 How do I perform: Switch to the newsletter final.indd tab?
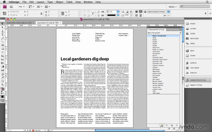point(19,23)
